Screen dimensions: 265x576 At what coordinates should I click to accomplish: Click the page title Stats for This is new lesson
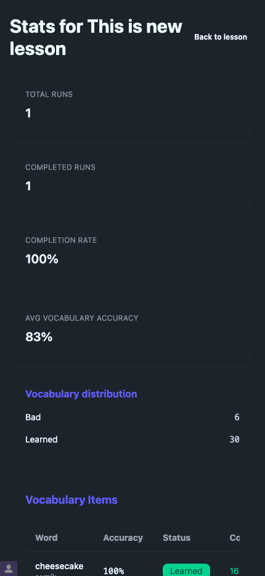[x=96, y=38]
